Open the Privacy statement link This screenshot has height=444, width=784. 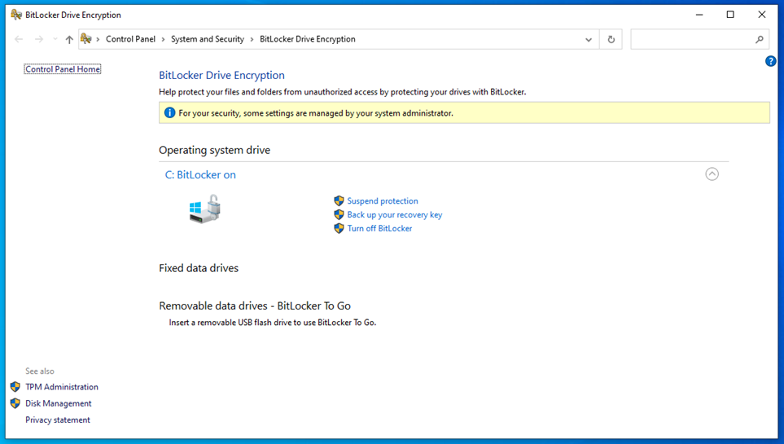[58, 420]
